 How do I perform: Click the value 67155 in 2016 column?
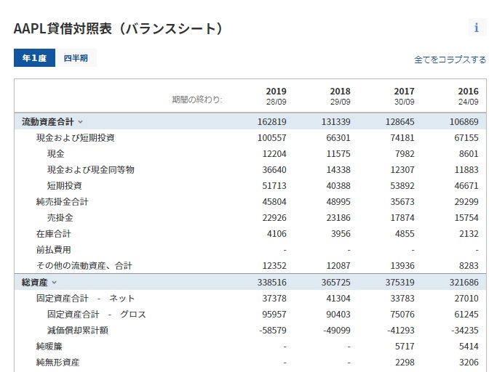point(466,138)
